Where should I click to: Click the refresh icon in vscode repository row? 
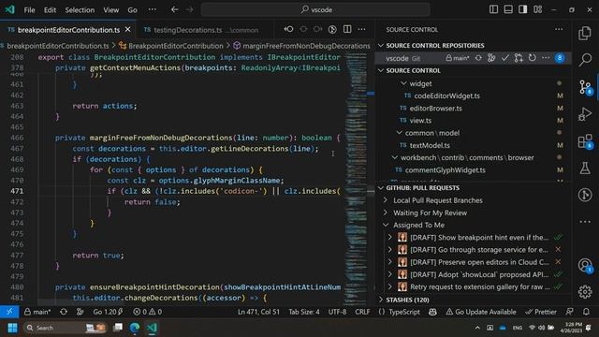point(533,58)
